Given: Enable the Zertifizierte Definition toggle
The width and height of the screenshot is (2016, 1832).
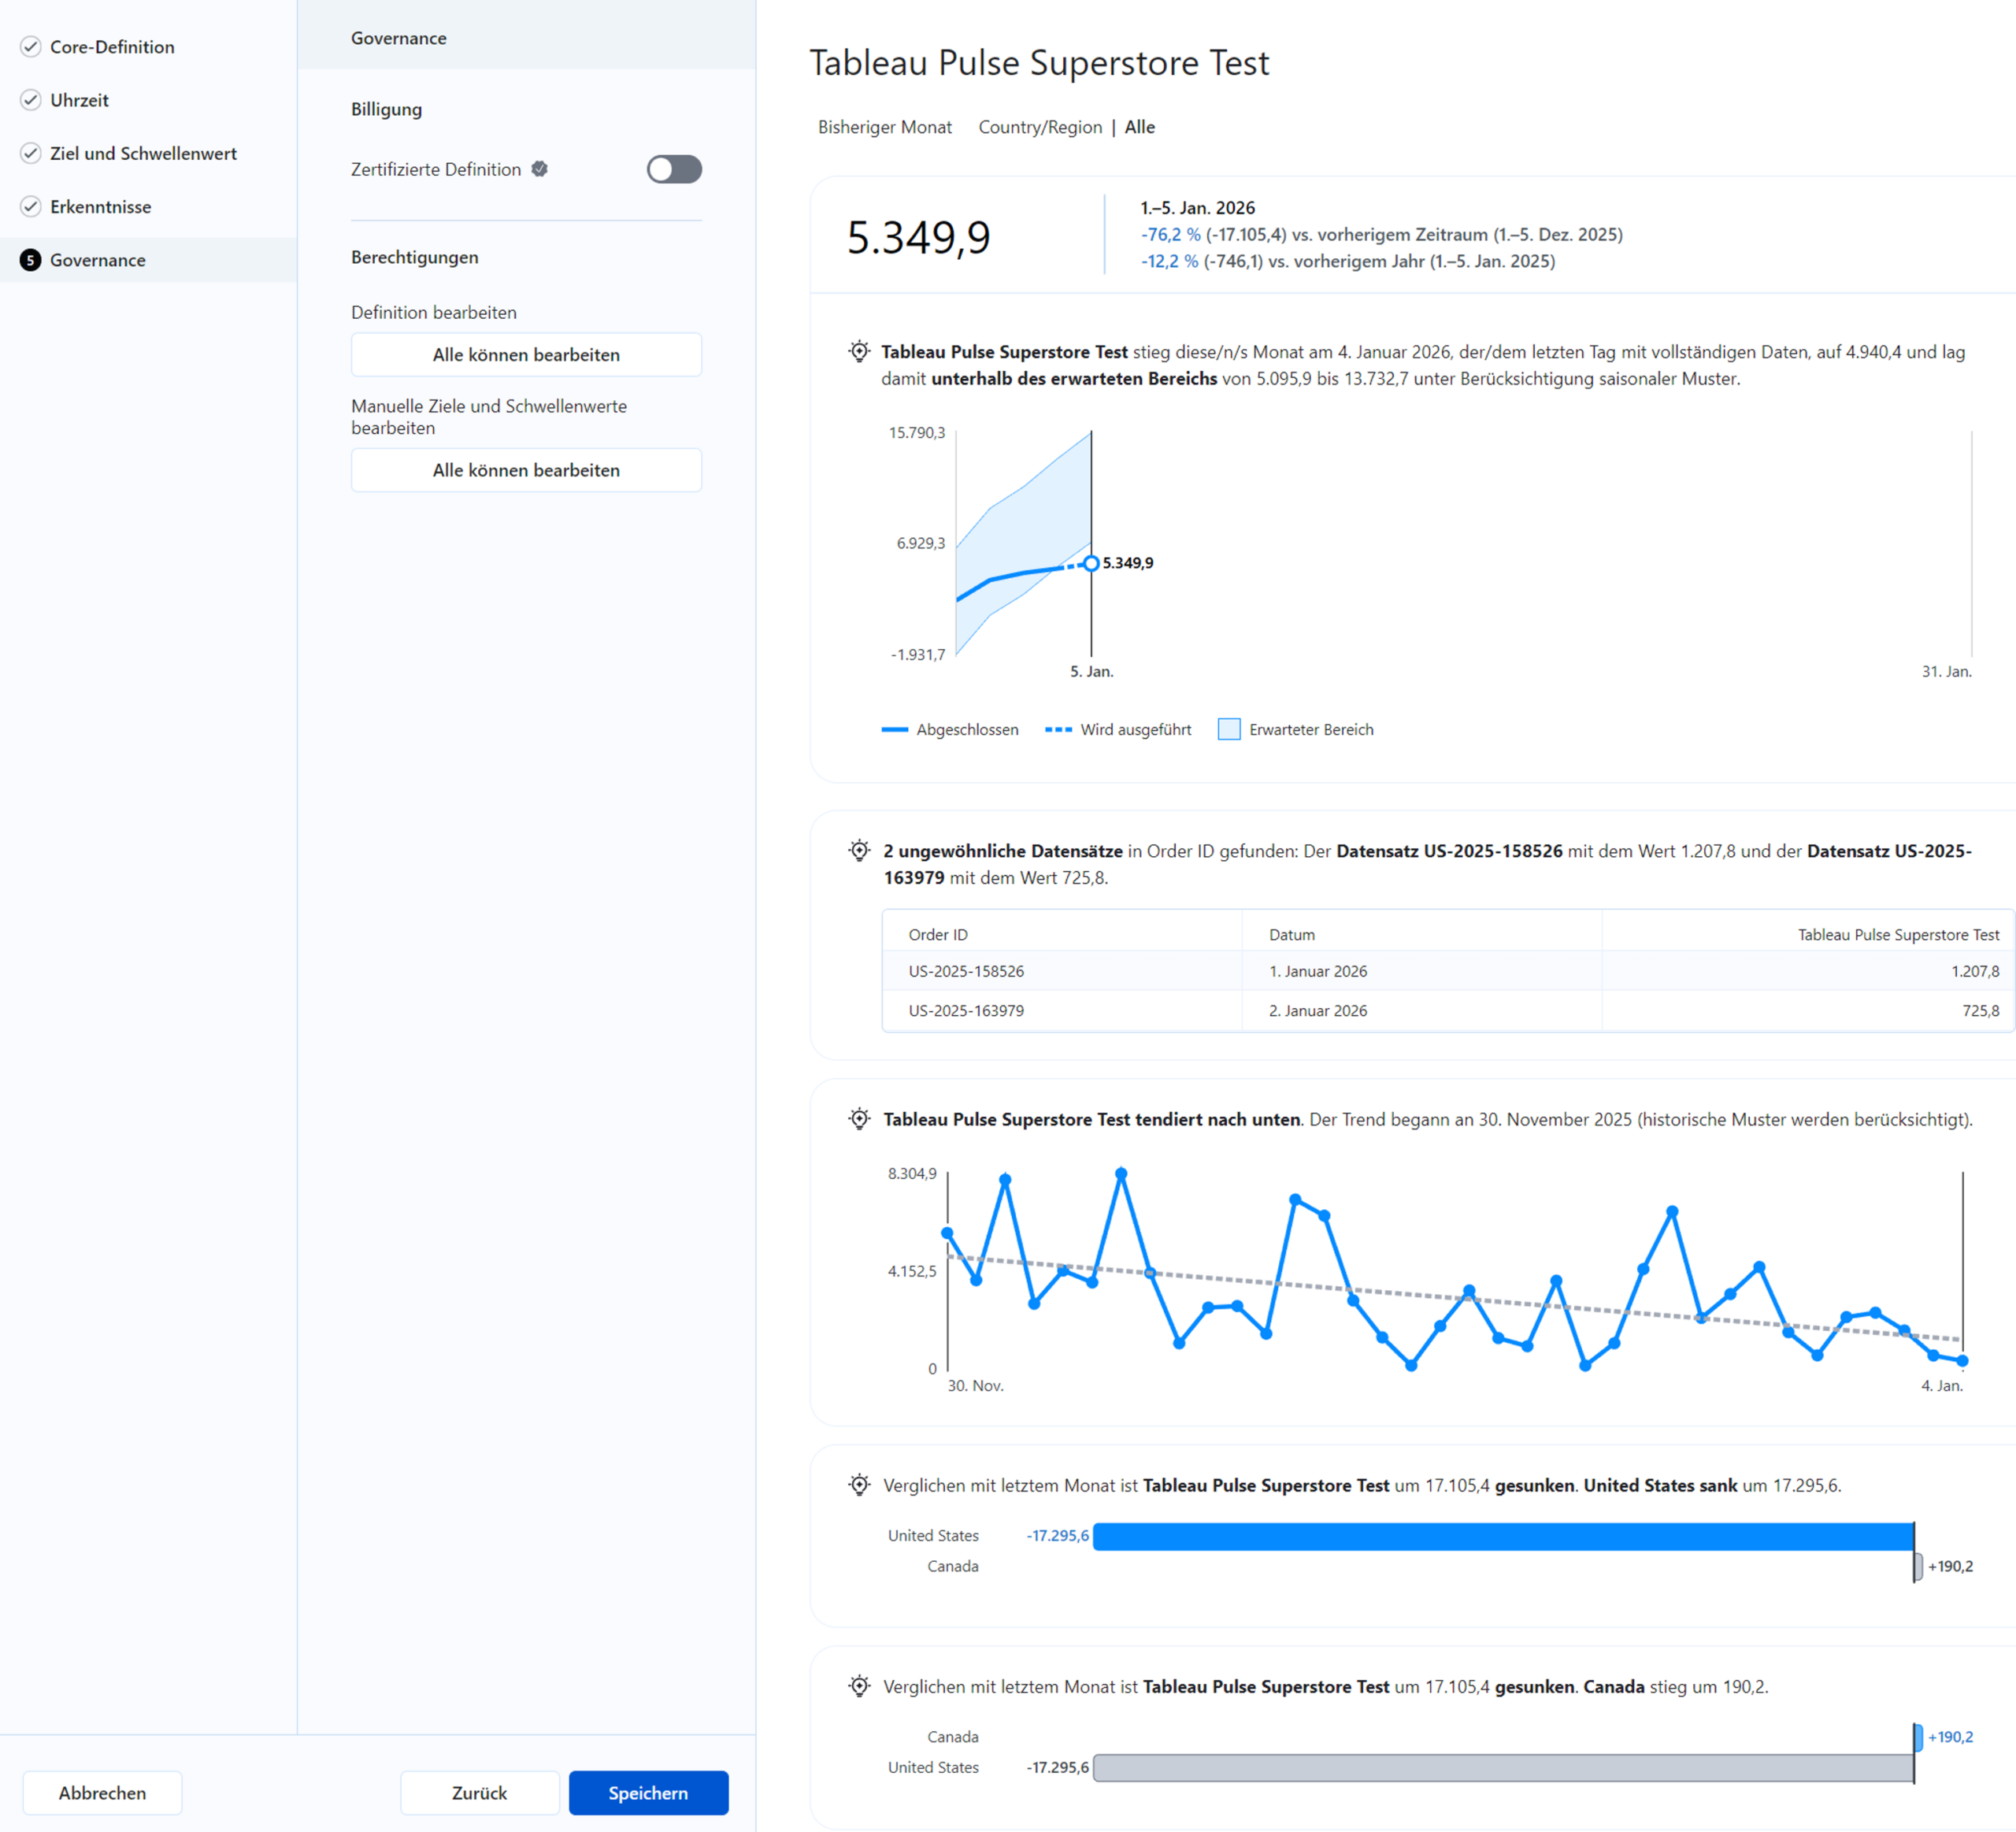Looking at the screenshot, I should (x=674, y=169).
